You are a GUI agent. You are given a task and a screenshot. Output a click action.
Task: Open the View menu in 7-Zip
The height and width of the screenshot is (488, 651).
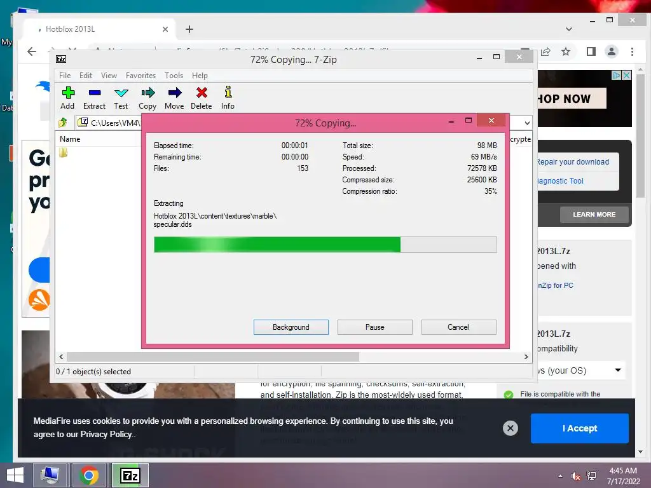109,76
